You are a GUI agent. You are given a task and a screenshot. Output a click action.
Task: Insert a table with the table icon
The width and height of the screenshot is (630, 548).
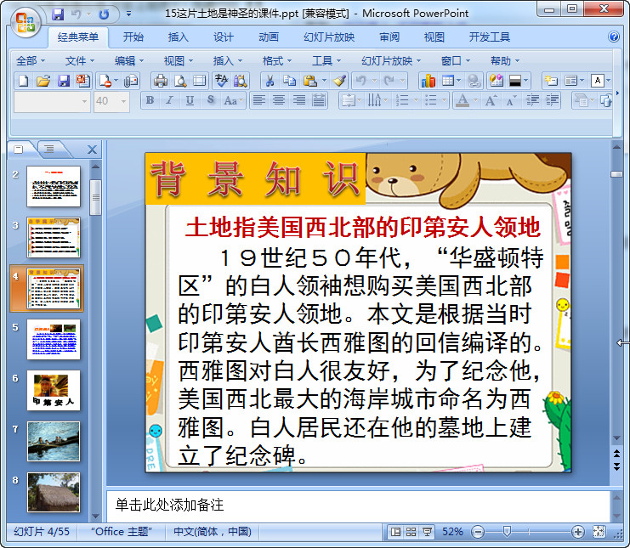[448, 81]
